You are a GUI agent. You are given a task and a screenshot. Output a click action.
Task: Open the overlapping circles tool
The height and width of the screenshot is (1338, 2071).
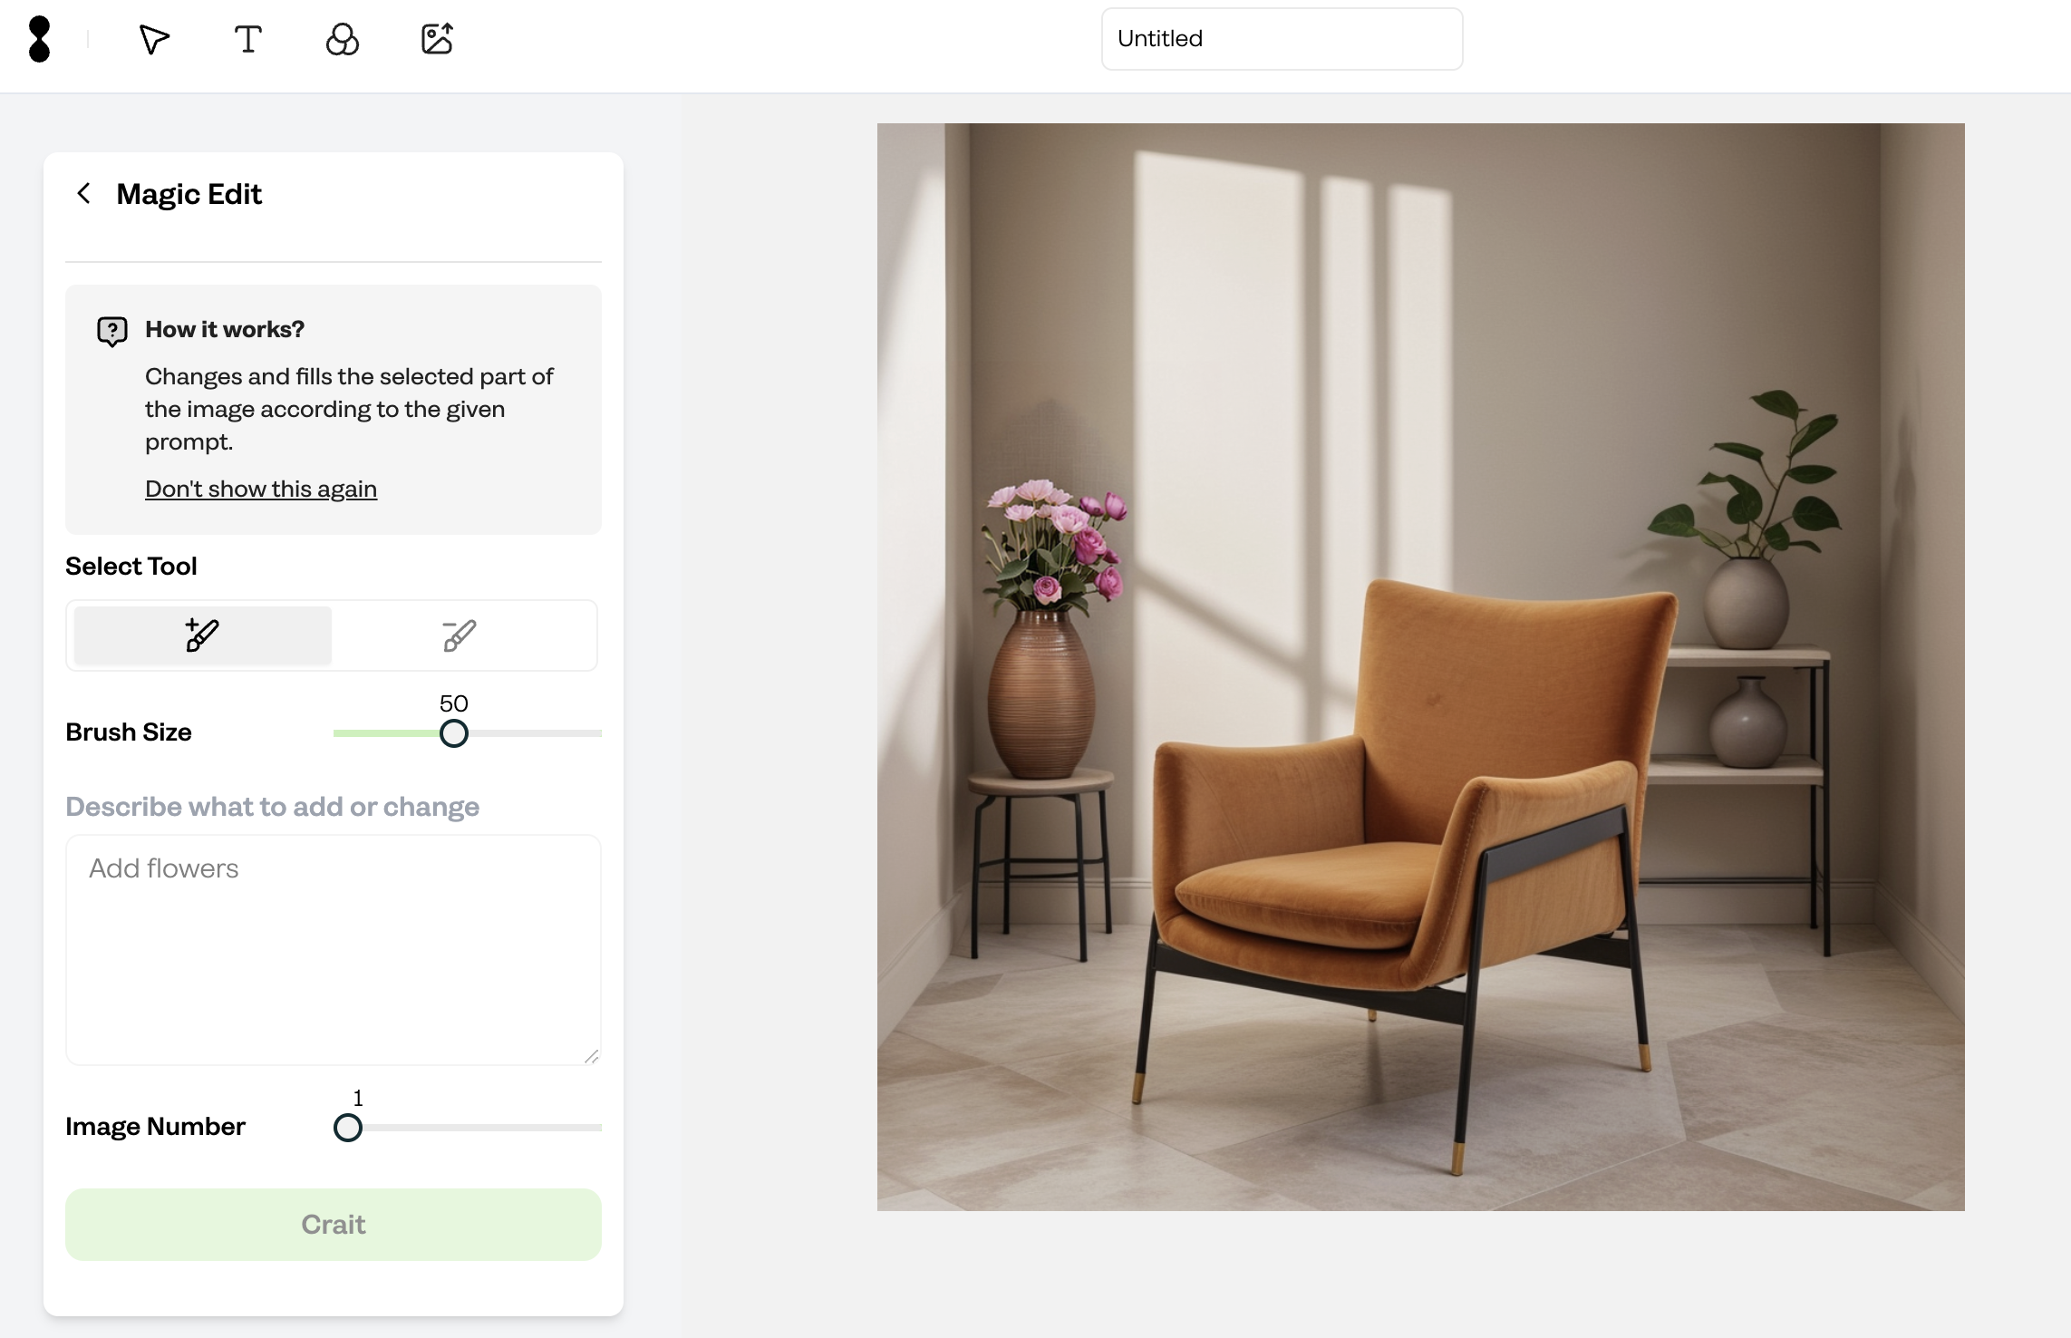pos(342,39)
